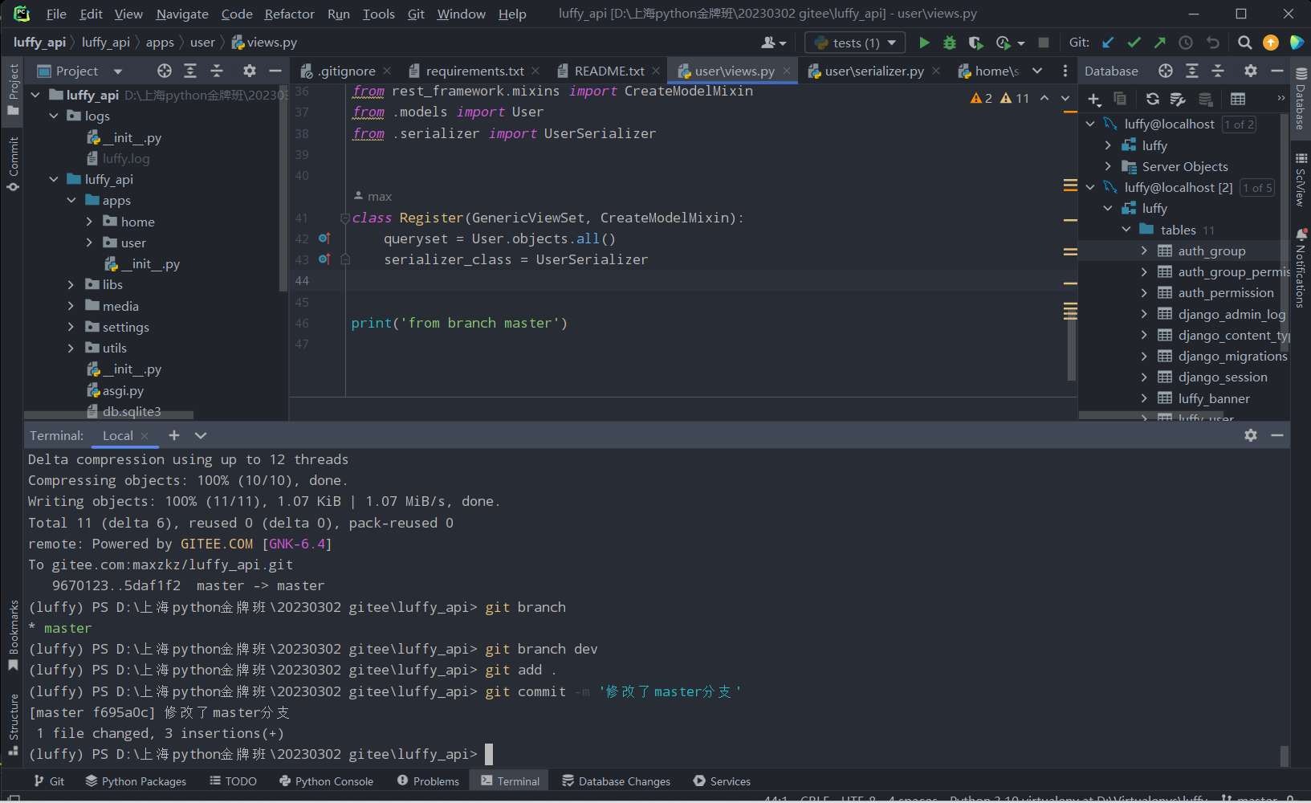
Task: Expand the libs folder
Action: pos(71,284)
